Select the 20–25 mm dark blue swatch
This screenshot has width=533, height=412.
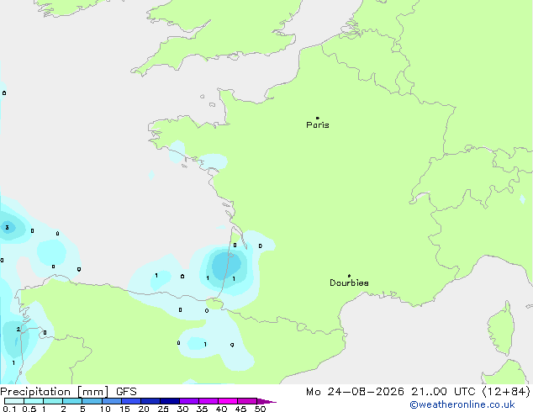coord(150,401)
